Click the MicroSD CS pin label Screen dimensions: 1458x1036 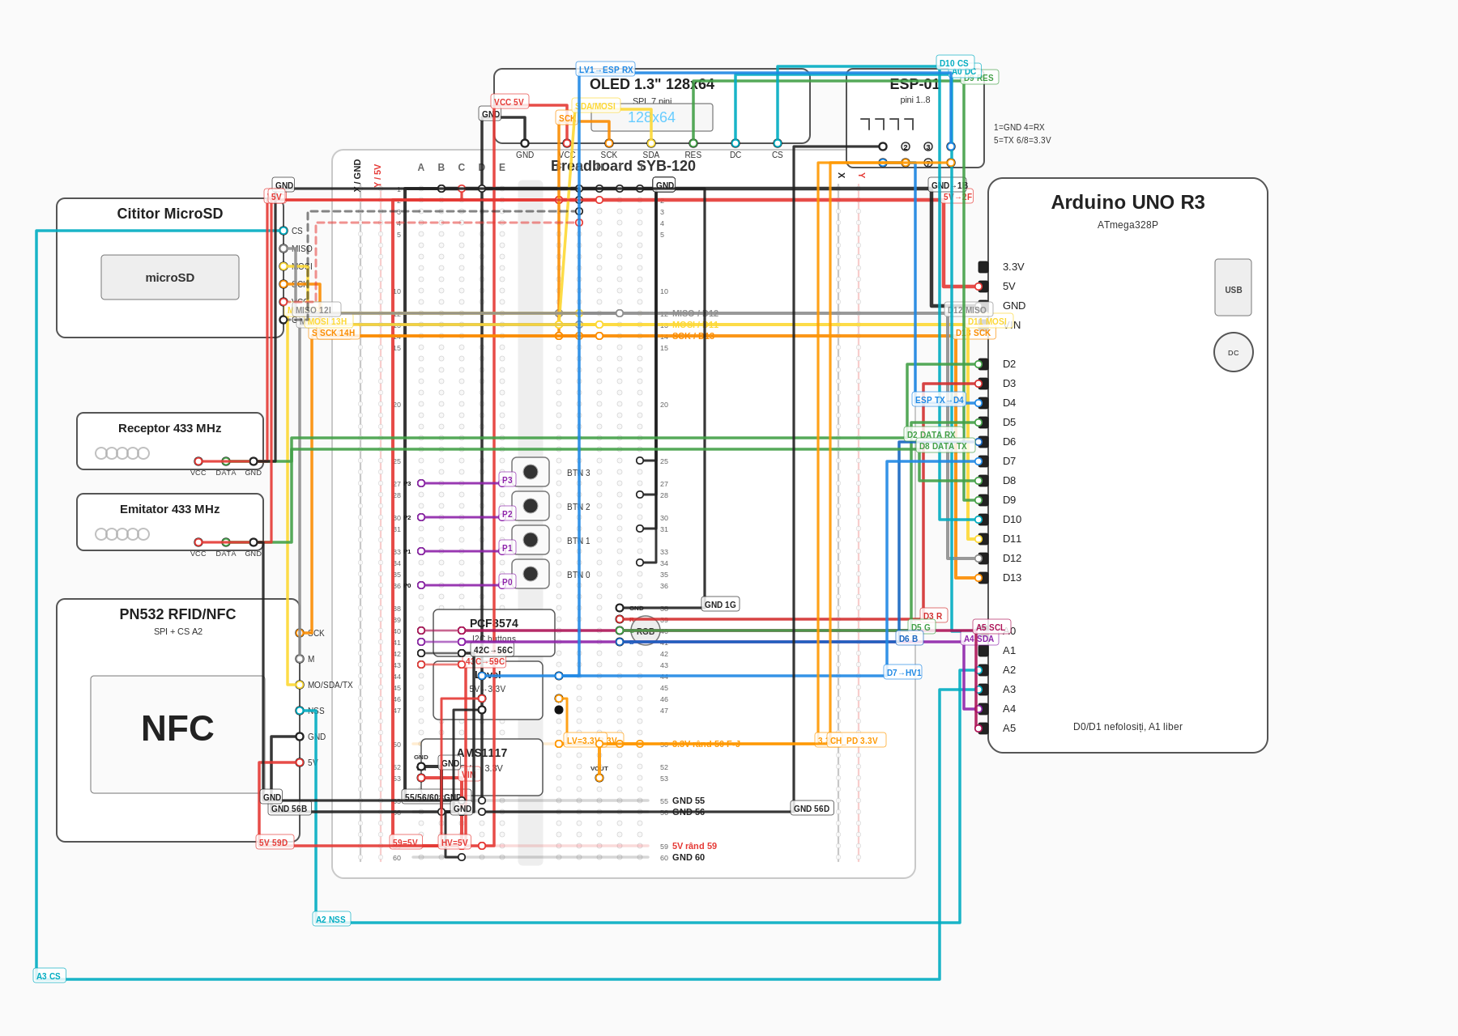click(x=297, y=231)
